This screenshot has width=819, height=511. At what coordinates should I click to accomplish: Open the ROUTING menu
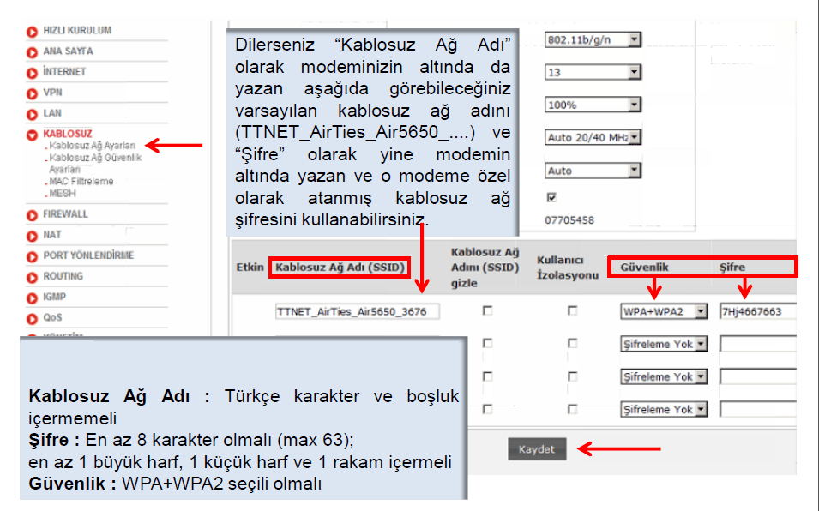pyautogui.click(x=63, y=276)
